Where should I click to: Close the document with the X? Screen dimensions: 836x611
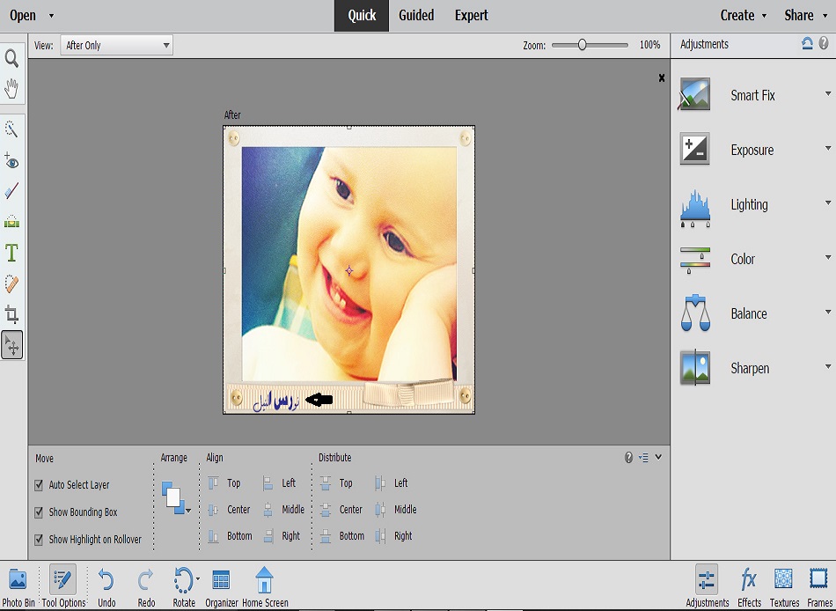click(x=662, y=78)
